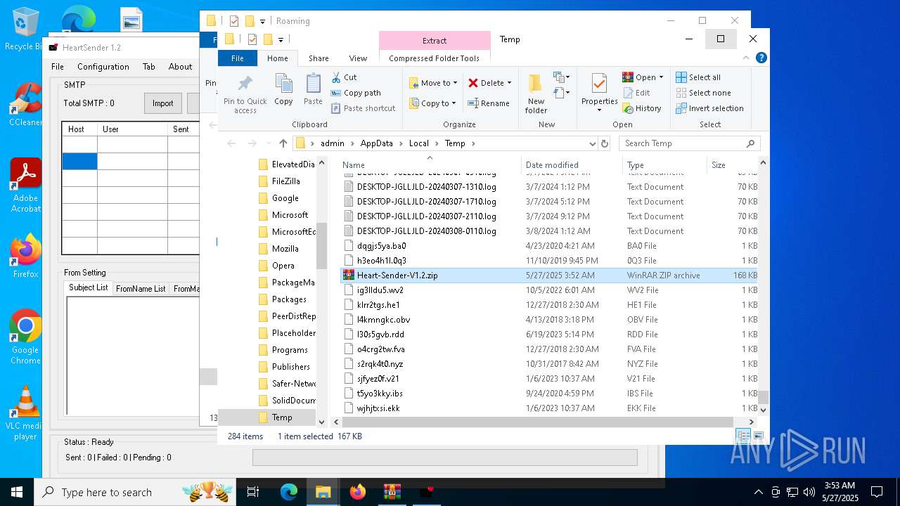Click History in the Open group
This screenshot has width=900, height=506.
[x=642, y=108]
